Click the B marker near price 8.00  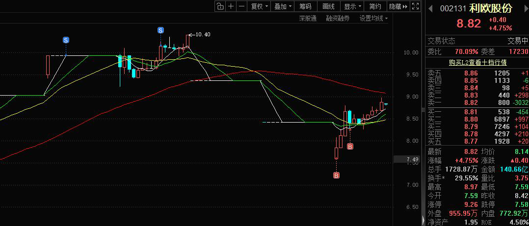pos(350,146)
